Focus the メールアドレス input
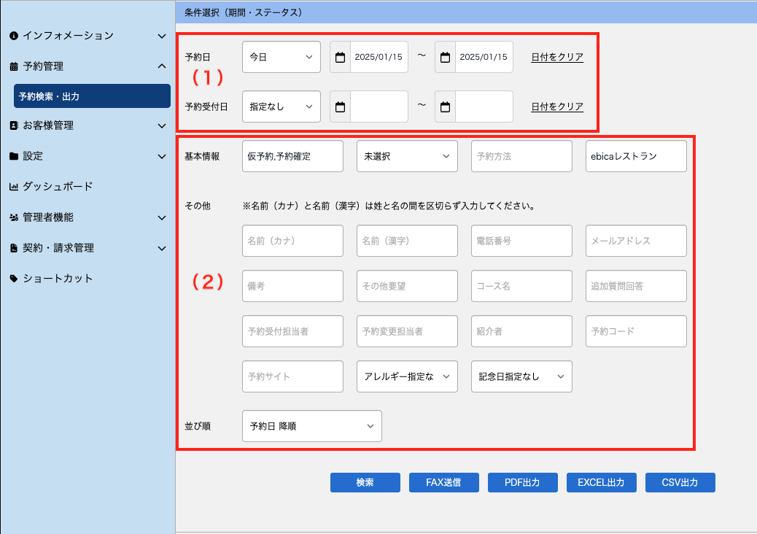757x534 pixels. (x=636, y=241)
